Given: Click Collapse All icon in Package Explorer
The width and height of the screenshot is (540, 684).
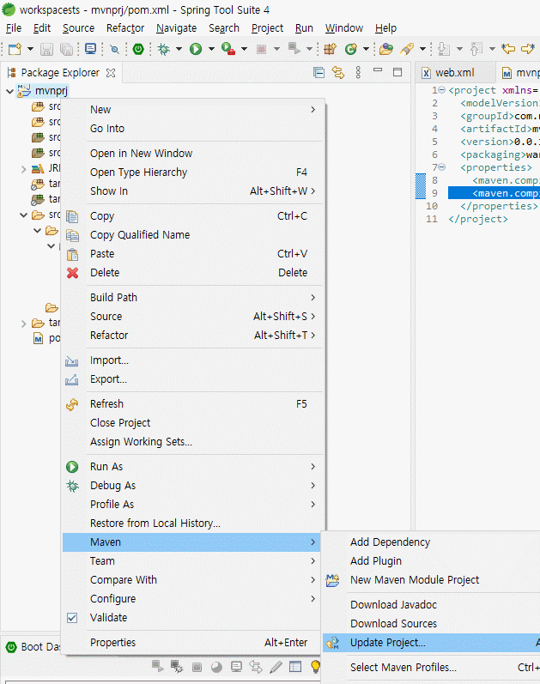Looking at the screenshot, I should tap(319, 72).
